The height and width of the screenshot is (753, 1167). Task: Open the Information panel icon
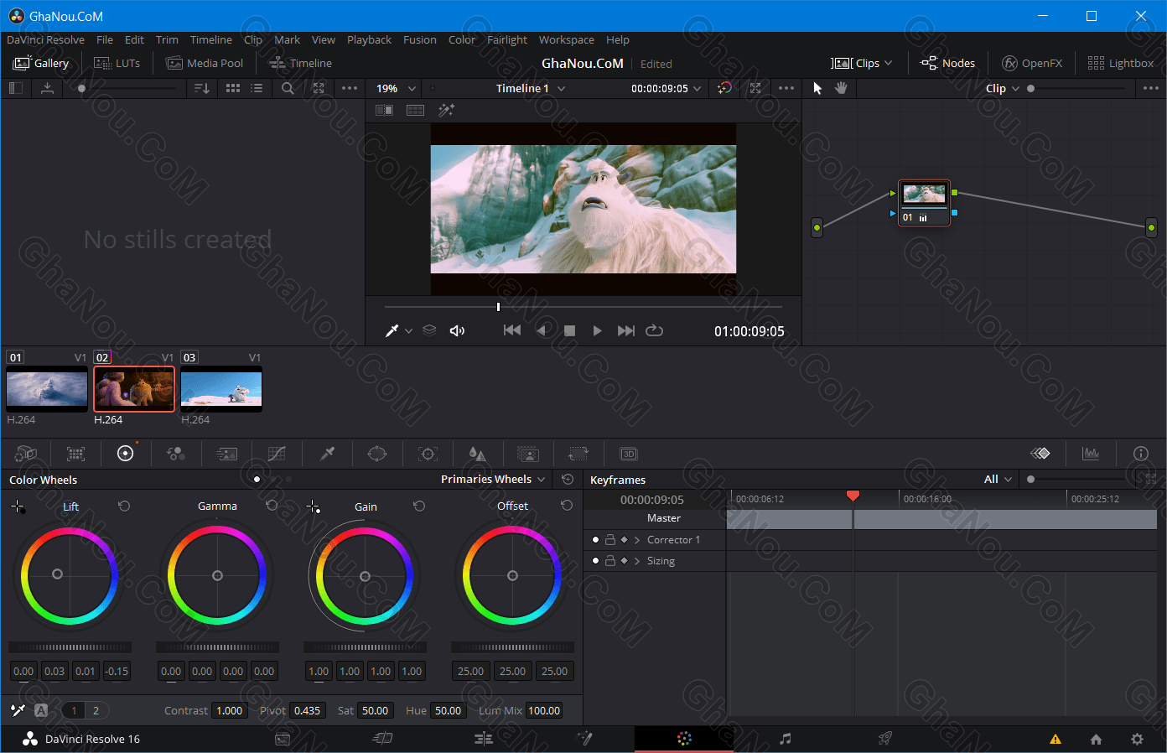[1141, 454]
